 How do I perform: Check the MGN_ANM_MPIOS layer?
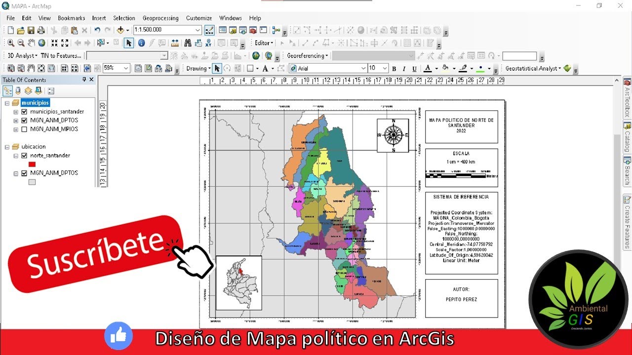pos(24,129)
